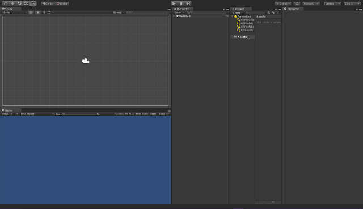363x209 pixels.
Task: Open the Hierarchy panel options menu
Action: (x=227, y=9)
